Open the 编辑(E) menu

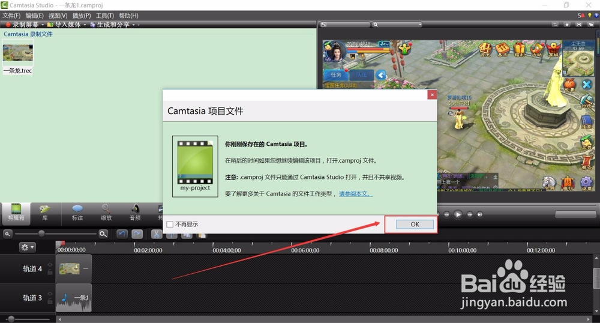[x=34, y=16]
